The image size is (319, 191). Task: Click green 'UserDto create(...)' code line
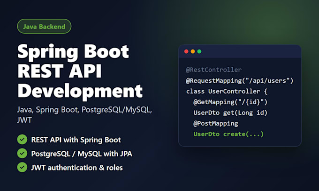tap(228, 134)
